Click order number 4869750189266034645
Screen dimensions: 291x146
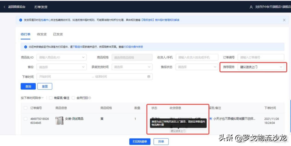40,121
